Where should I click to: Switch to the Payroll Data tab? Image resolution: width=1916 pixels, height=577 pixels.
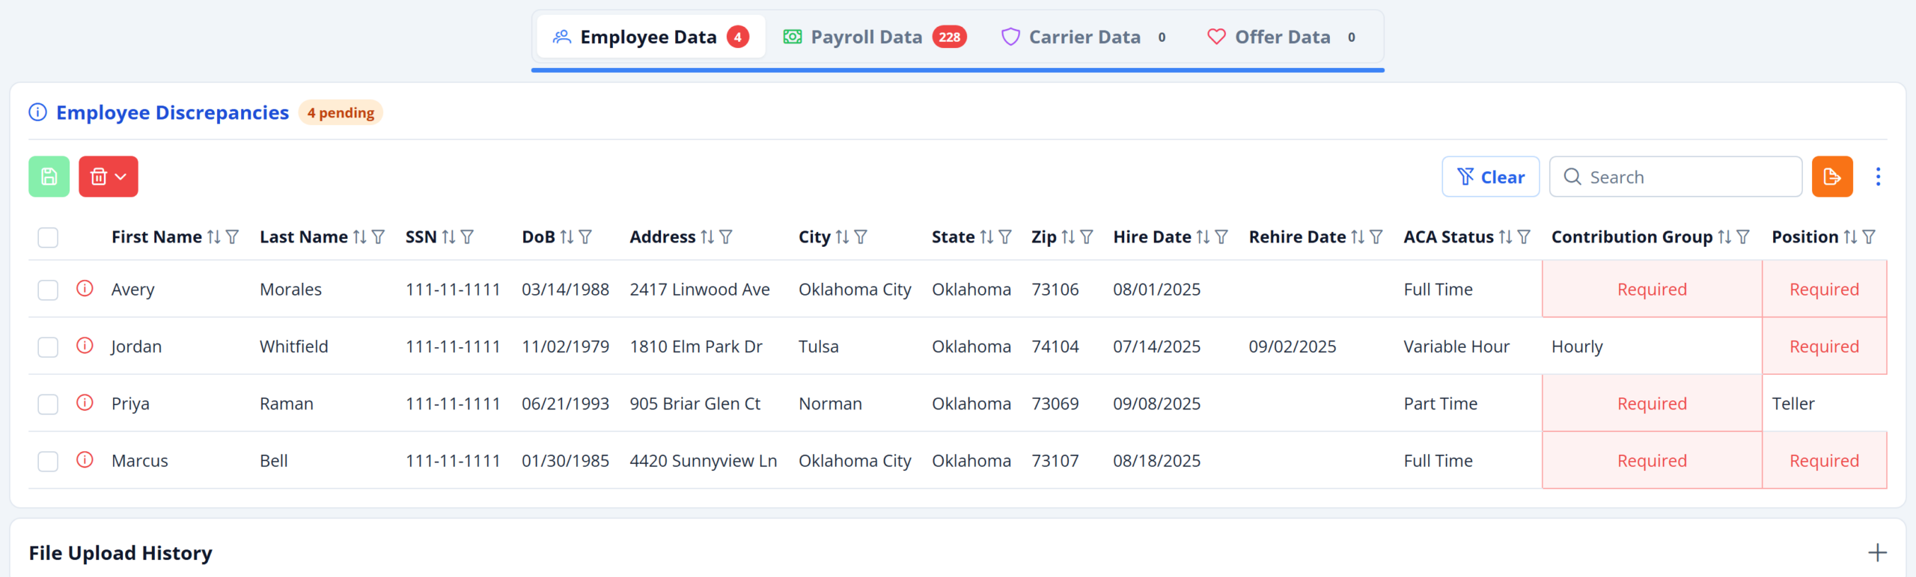click(x=874, y=37)
